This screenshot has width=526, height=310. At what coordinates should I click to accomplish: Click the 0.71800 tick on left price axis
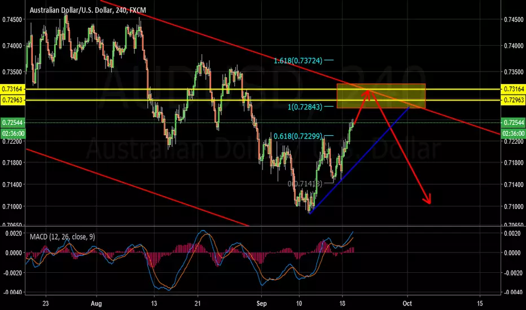pos(12,162)
